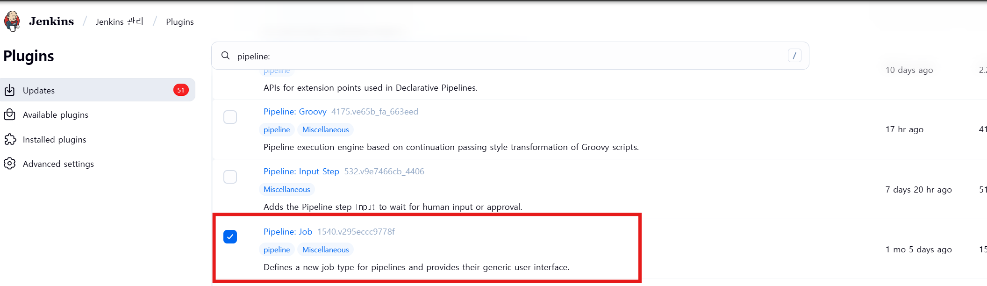
Task: Go to Jenkins home via title link
Action: click(51, 21)
